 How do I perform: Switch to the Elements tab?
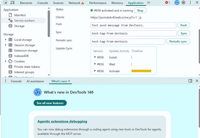click(x=26, y=3)
